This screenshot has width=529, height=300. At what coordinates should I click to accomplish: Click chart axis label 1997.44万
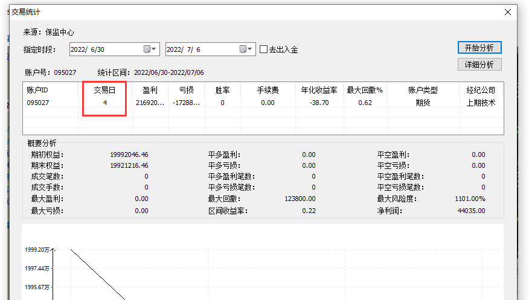pyautogui.click(x=37, y=269)
